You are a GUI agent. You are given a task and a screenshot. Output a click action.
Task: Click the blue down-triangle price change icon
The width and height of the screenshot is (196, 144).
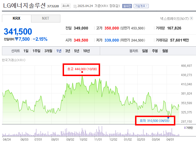pyautogui.click(x=16, y=39)
